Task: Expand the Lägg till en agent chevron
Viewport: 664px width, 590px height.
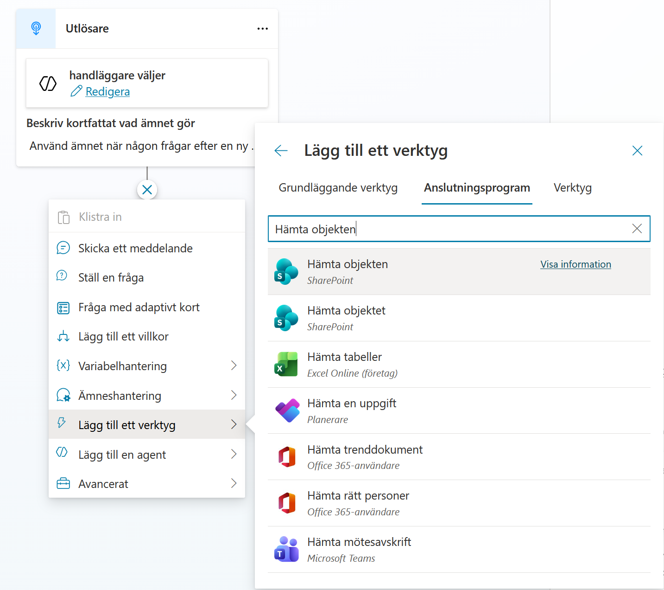Action: (234, 454)
